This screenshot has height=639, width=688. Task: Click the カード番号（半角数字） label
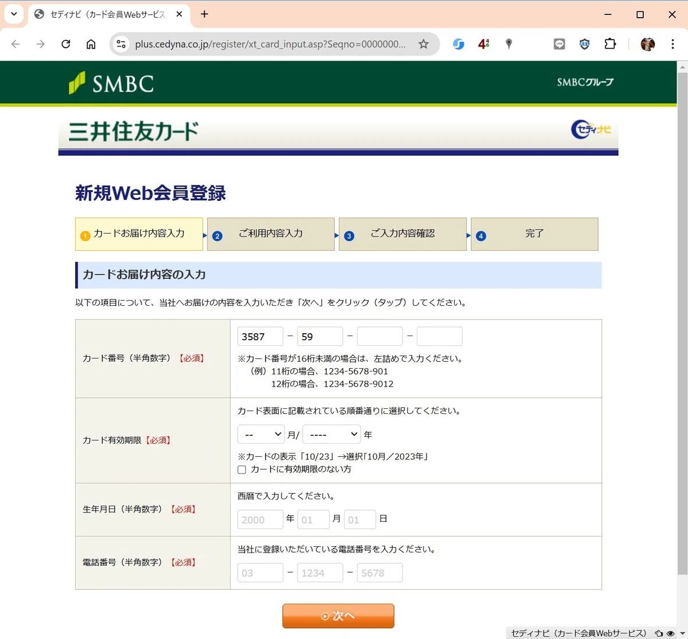127,358
